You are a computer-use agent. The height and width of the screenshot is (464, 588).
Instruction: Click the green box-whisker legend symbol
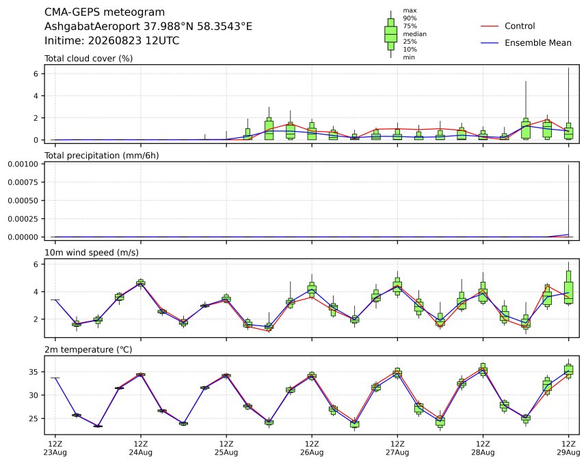tap(391, 34)
